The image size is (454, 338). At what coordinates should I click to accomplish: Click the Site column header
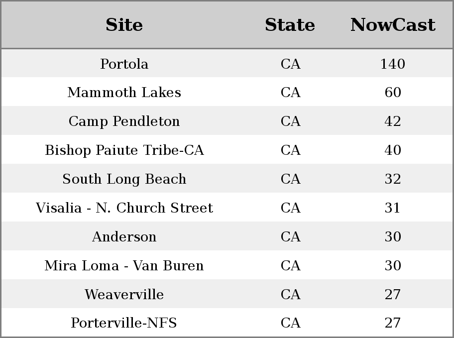(124, 25)
